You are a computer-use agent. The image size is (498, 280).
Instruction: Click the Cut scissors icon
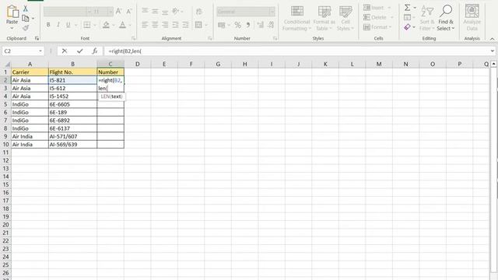[x=26, y=9]
